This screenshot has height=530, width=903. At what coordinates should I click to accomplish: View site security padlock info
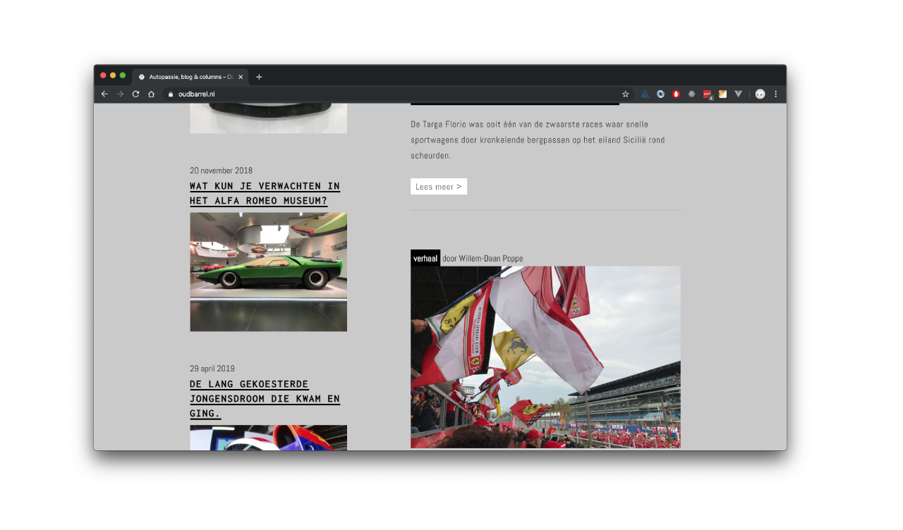[x=170, y=94]
